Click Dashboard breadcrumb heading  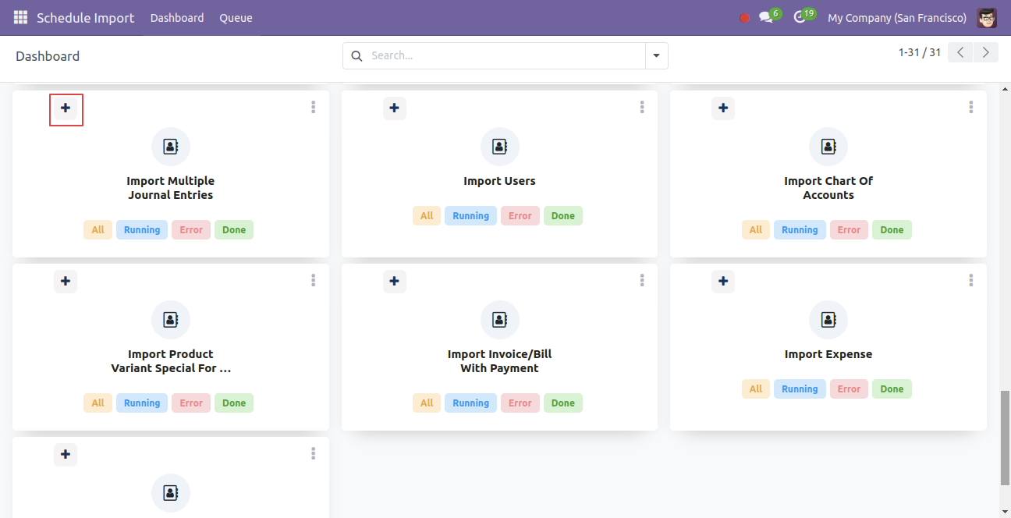point(48,56)
